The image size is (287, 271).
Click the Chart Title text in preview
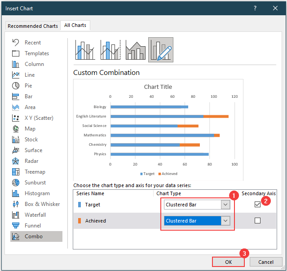tap(158, 87)
